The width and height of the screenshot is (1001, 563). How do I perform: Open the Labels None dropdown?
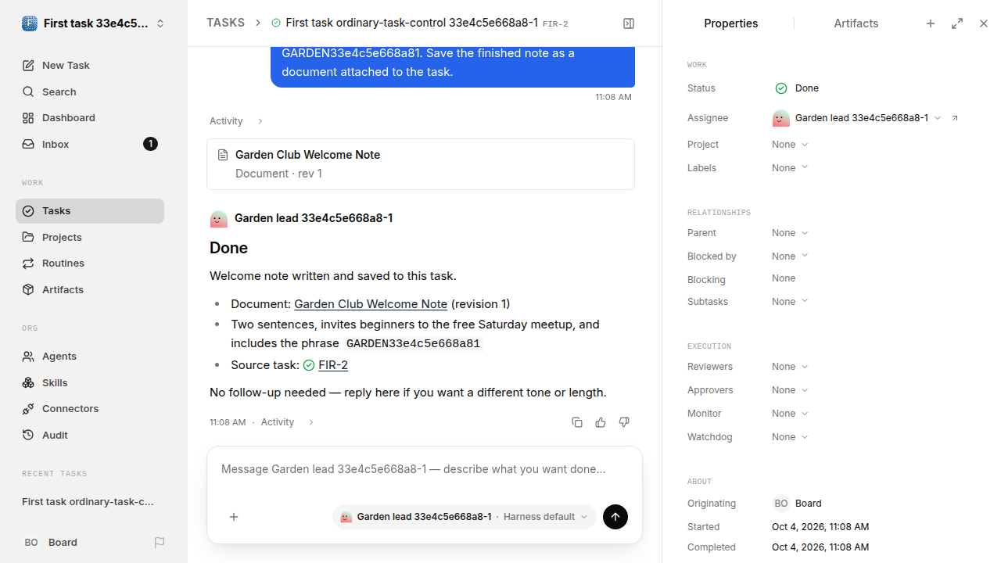click(790, 168)
